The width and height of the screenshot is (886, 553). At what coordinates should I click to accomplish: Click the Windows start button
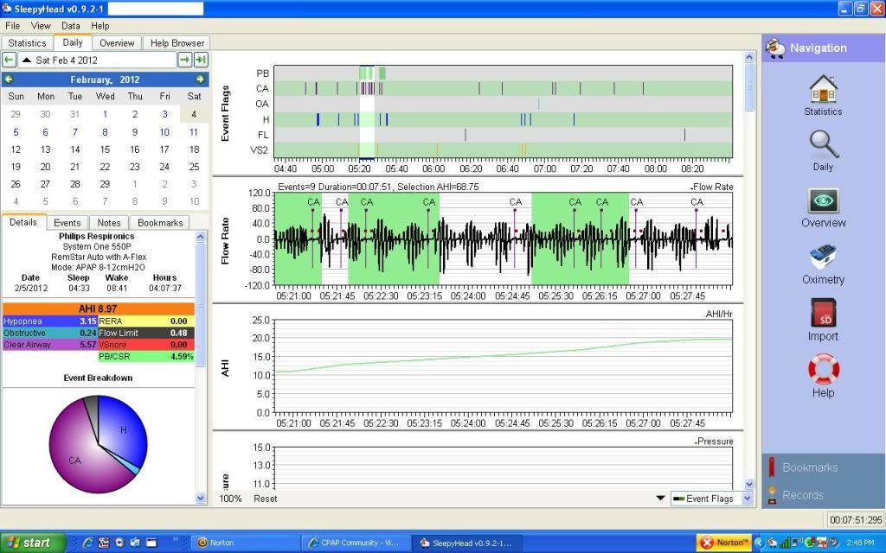[x=33, y=543]
